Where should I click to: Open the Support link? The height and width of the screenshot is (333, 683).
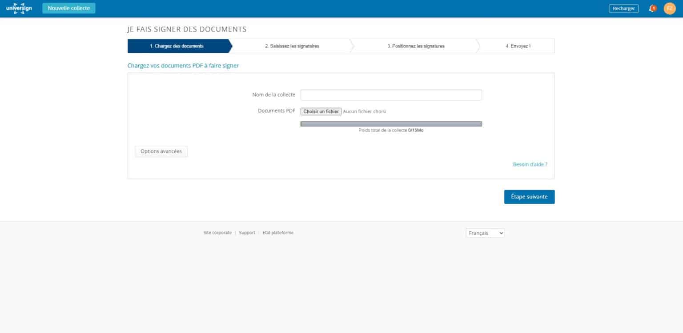click(x=247, y=232)
